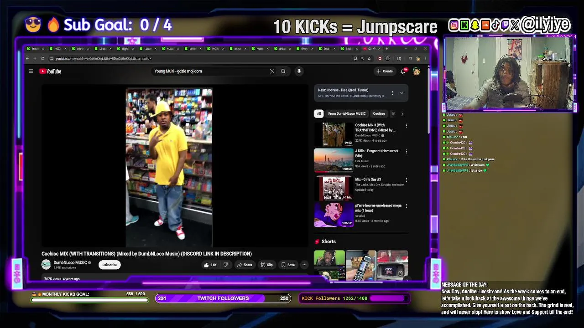Dislike the Cochise MIX video

[225, 265]
